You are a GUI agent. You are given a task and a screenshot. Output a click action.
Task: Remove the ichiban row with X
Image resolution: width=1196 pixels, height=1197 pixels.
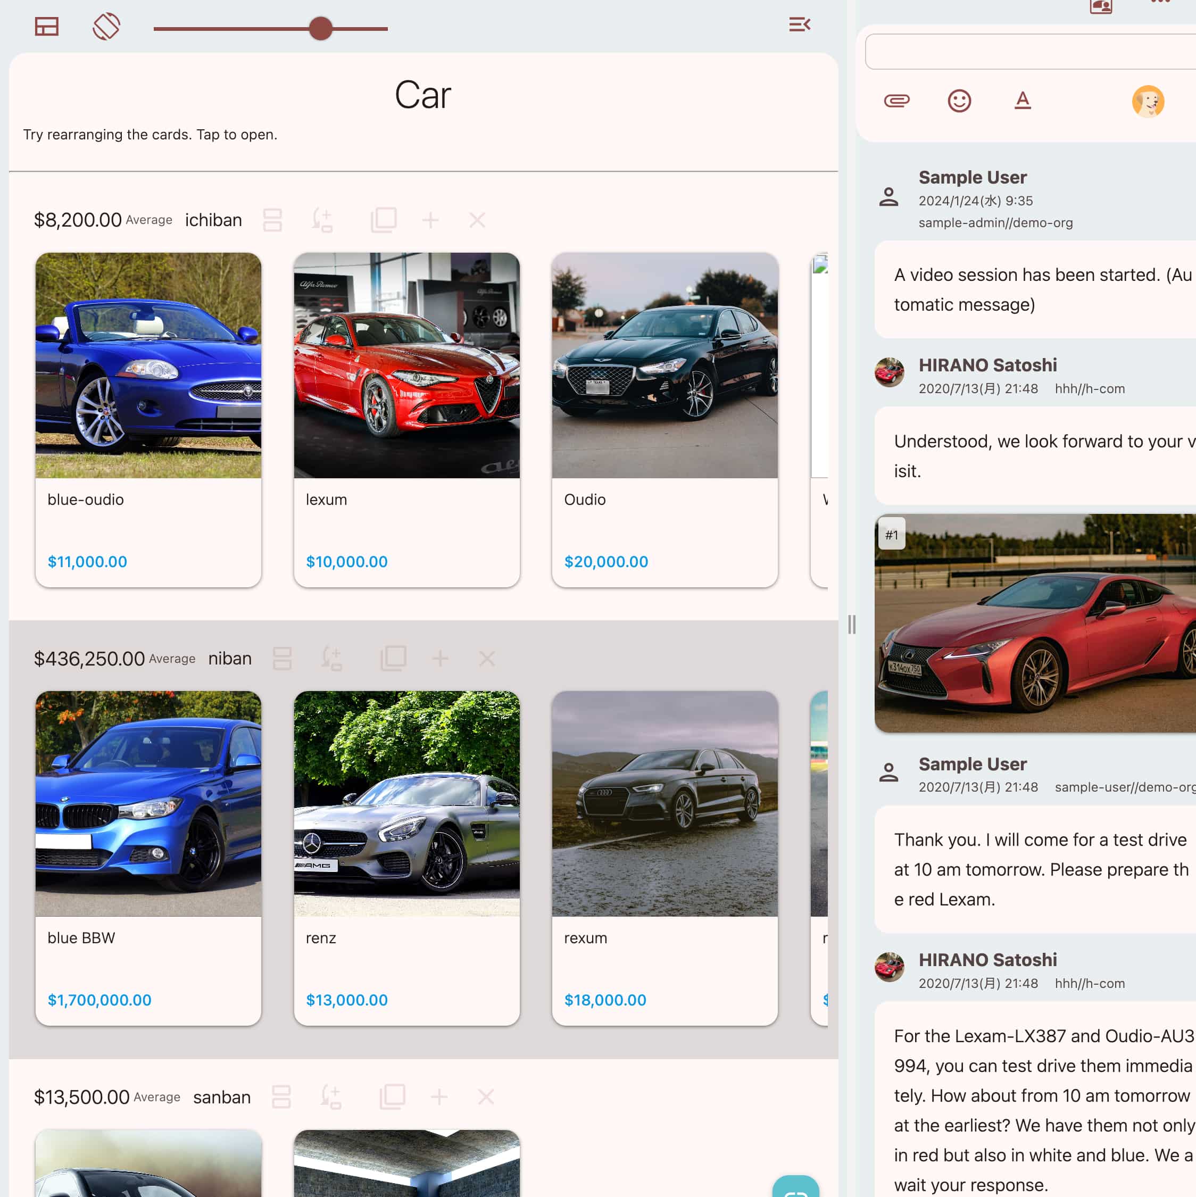click(x=477, y=220)
